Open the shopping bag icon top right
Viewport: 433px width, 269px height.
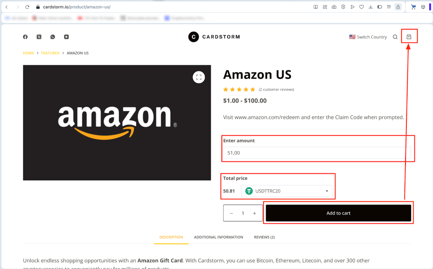click(x=409, y=36)
